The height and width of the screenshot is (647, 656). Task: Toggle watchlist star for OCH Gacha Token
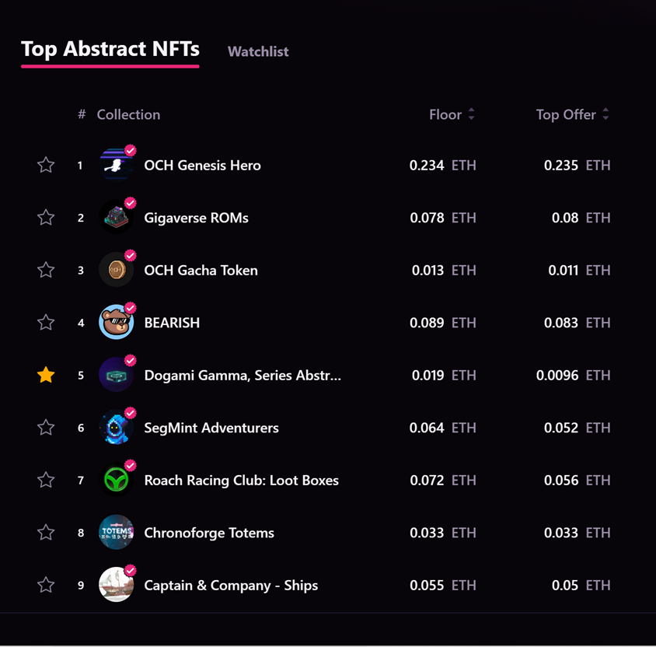tap(46, 270)
